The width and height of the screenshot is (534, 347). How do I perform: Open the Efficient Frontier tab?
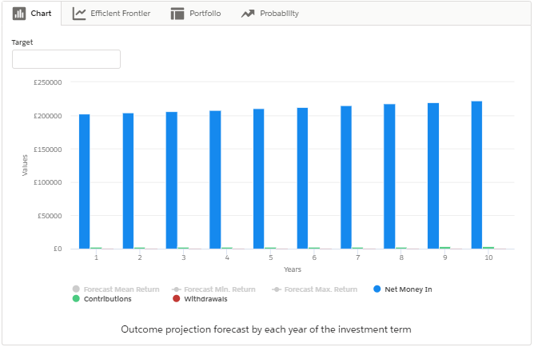tap(111, 14)
